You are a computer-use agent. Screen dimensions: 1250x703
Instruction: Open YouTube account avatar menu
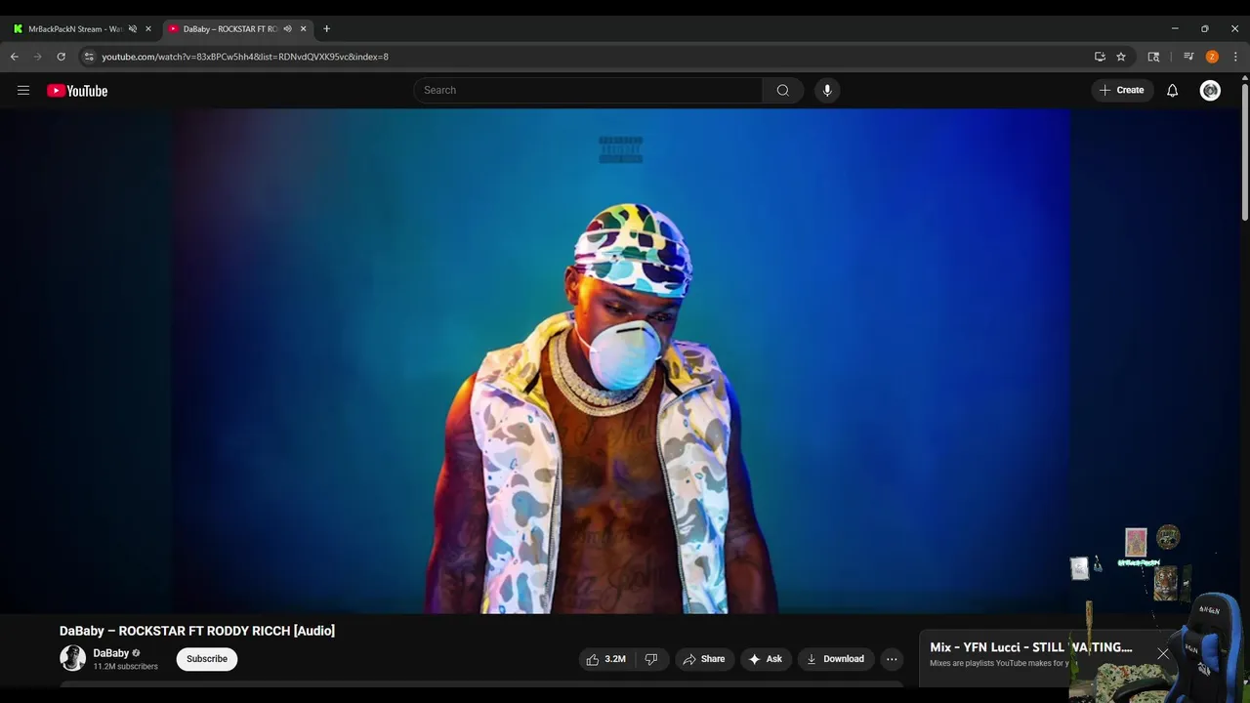pos(1210,90)
